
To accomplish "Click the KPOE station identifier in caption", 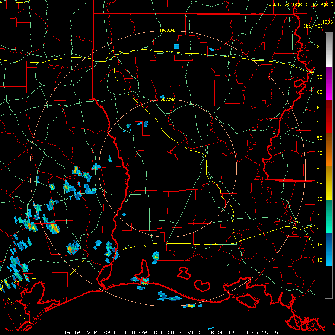I will [218, 332].
